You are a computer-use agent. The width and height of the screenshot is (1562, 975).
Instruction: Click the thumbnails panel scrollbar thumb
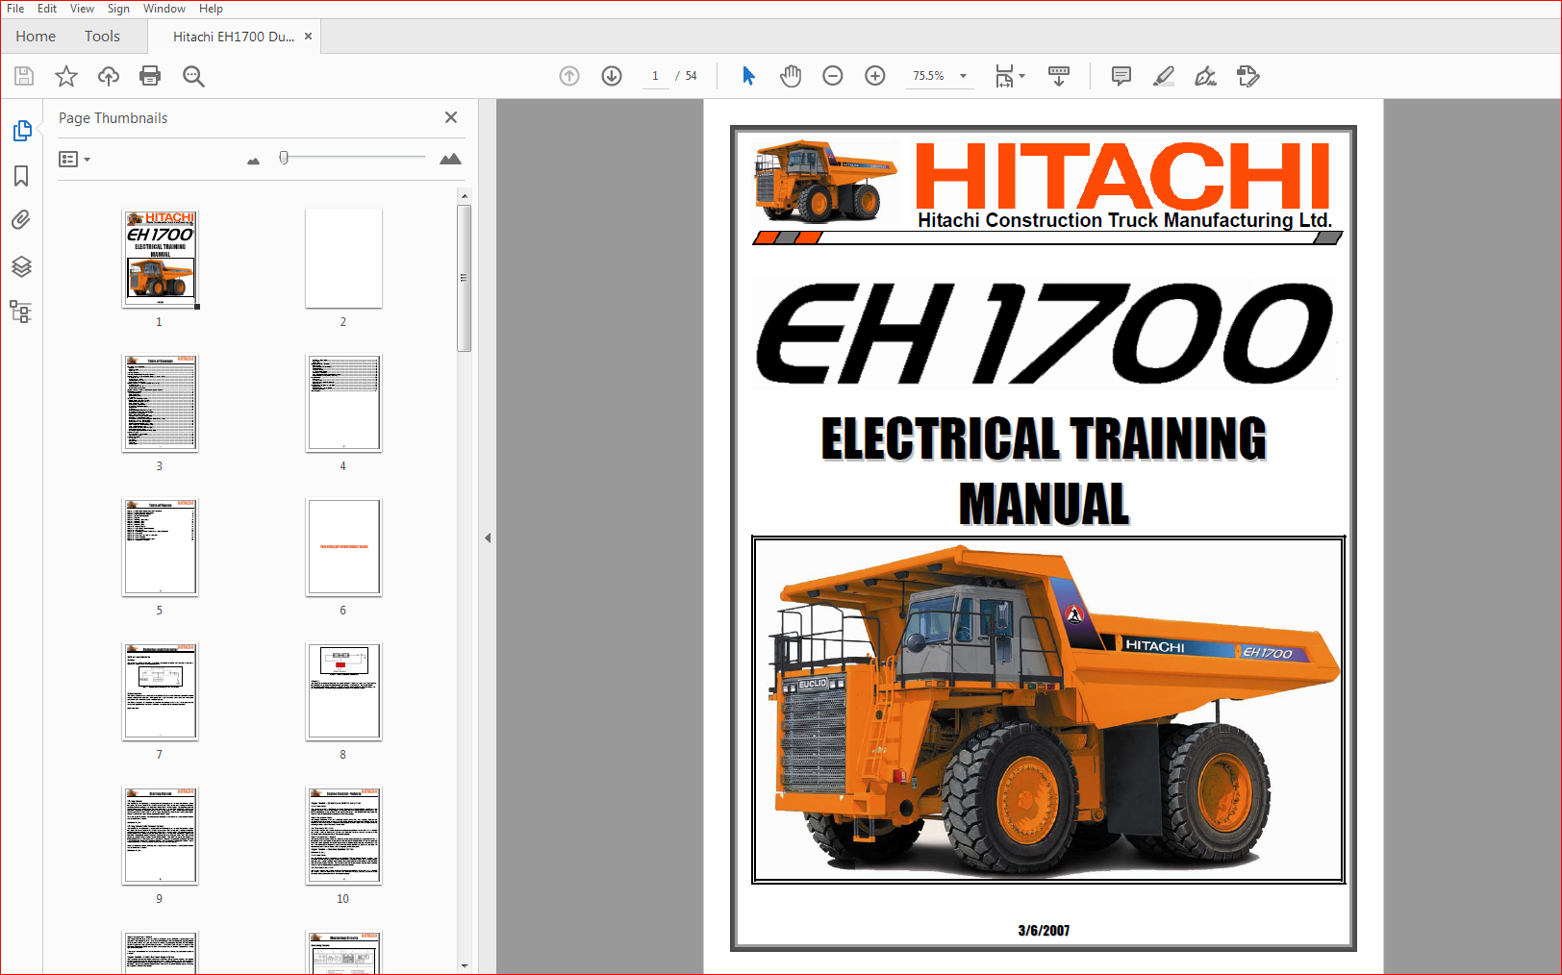click(x=465, y=278)
